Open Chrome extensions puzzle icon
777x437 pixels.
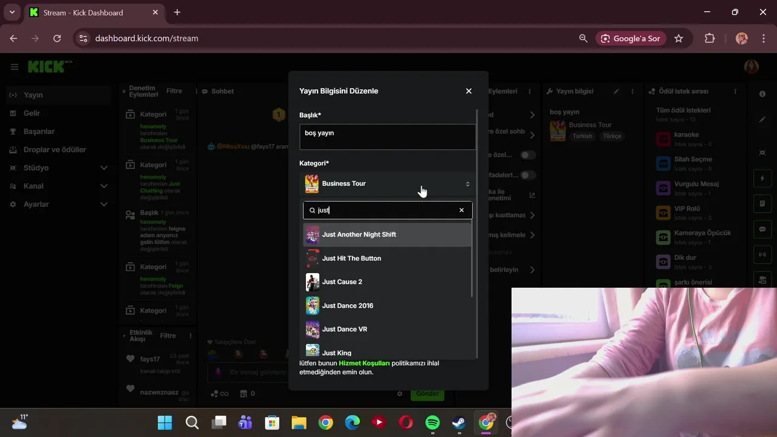(x=710, y=38)
